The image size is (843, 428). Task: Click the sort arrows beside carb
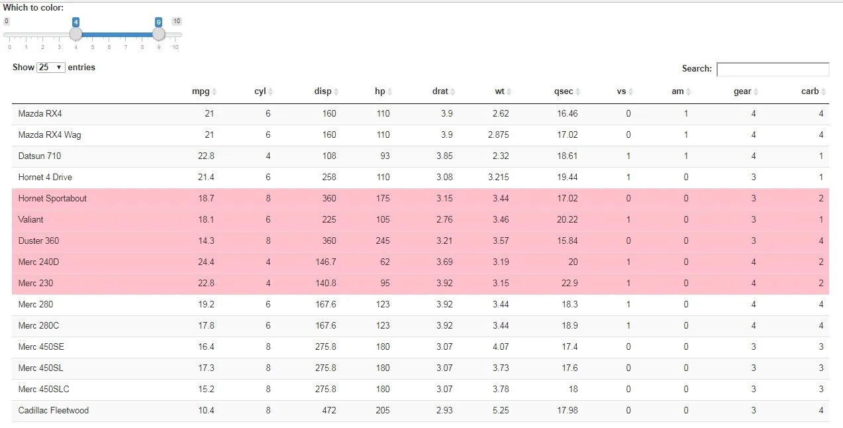coord(823,92)
